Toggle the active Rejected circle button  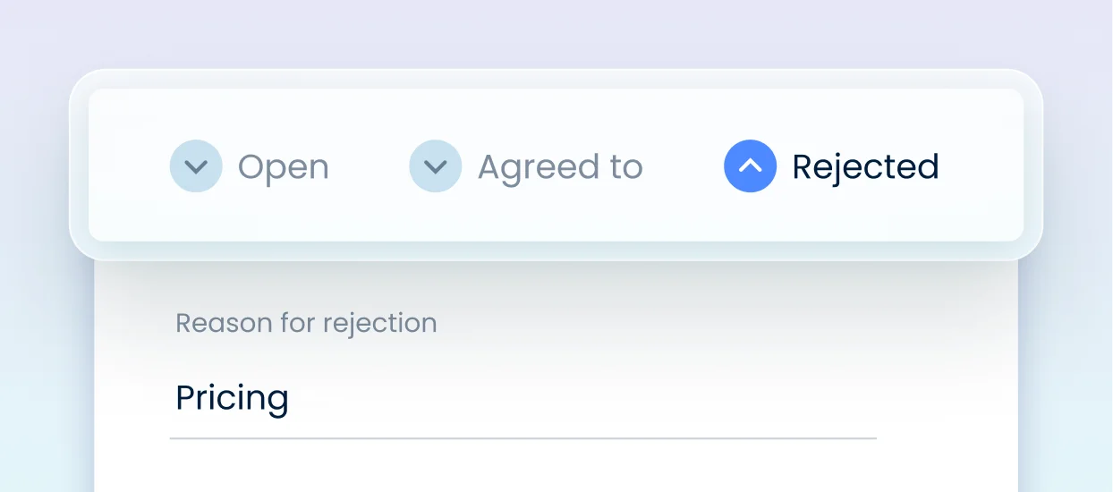tap(750, 166)
